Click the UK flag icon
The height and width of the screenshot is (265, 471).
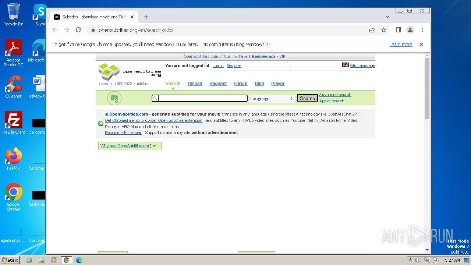345,65
